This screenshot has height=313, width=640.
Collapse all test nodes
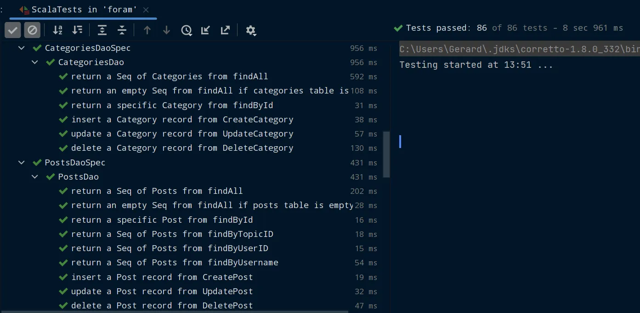click(122, 30)
